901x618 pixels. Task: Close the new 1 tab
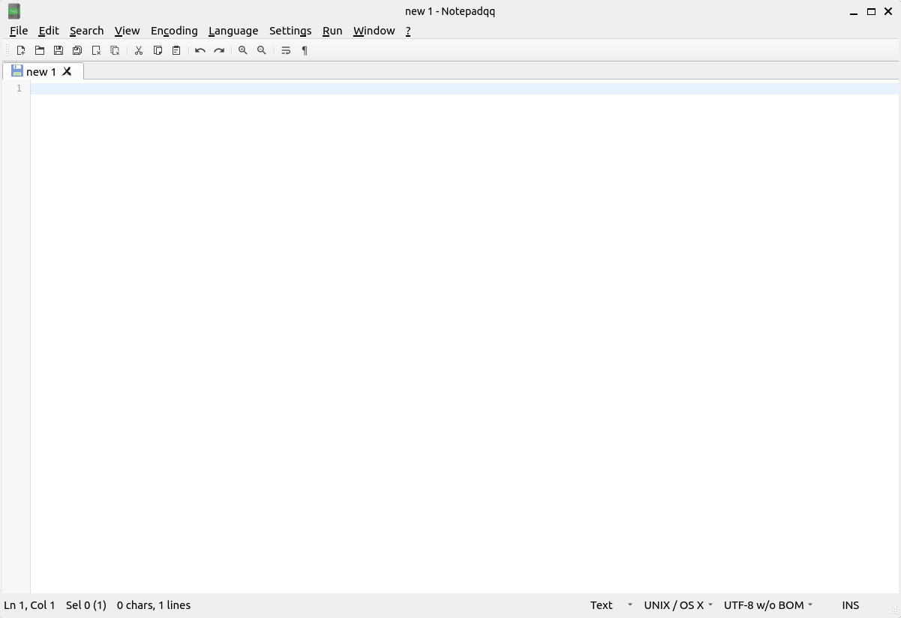click(67, 71)
